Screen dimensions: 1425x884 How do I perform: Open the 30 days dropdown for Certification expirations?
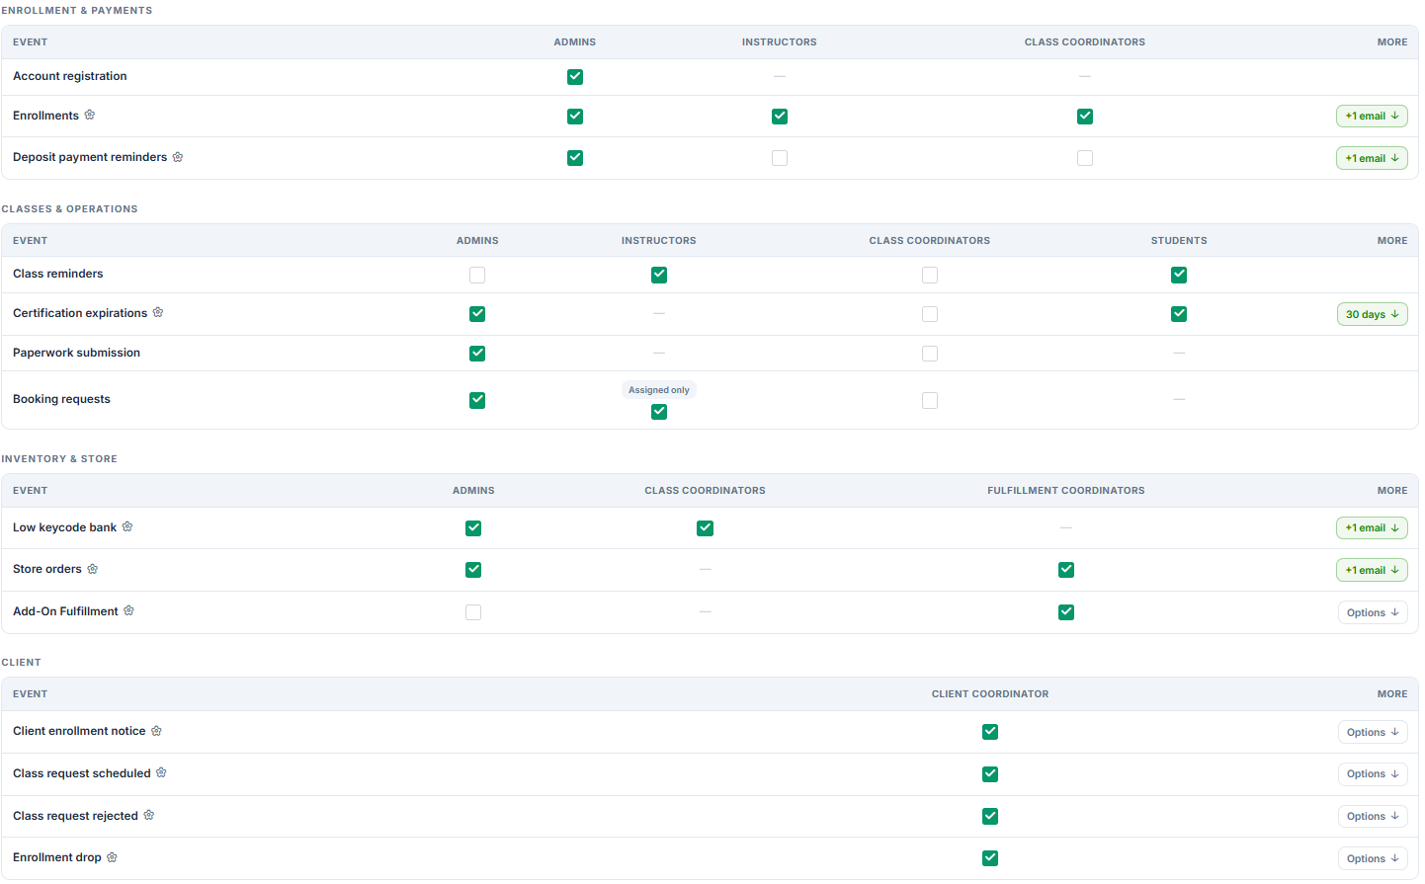pyautogui.click(x=1373, y=314)
